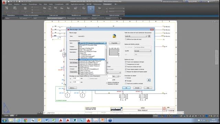Choose 'PublishToWeb JPG.pc3' in list

pos(86,72)
